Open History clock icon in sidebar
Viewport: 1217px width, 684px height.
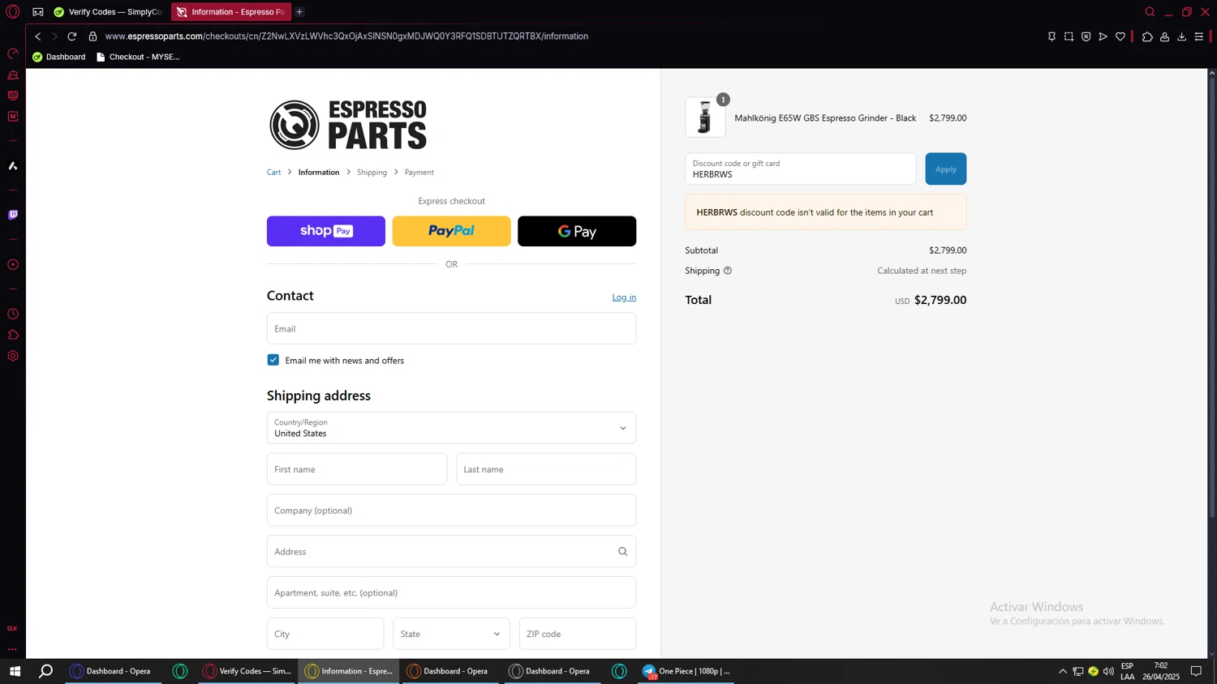pyautogui.click(x=13, y=314)
